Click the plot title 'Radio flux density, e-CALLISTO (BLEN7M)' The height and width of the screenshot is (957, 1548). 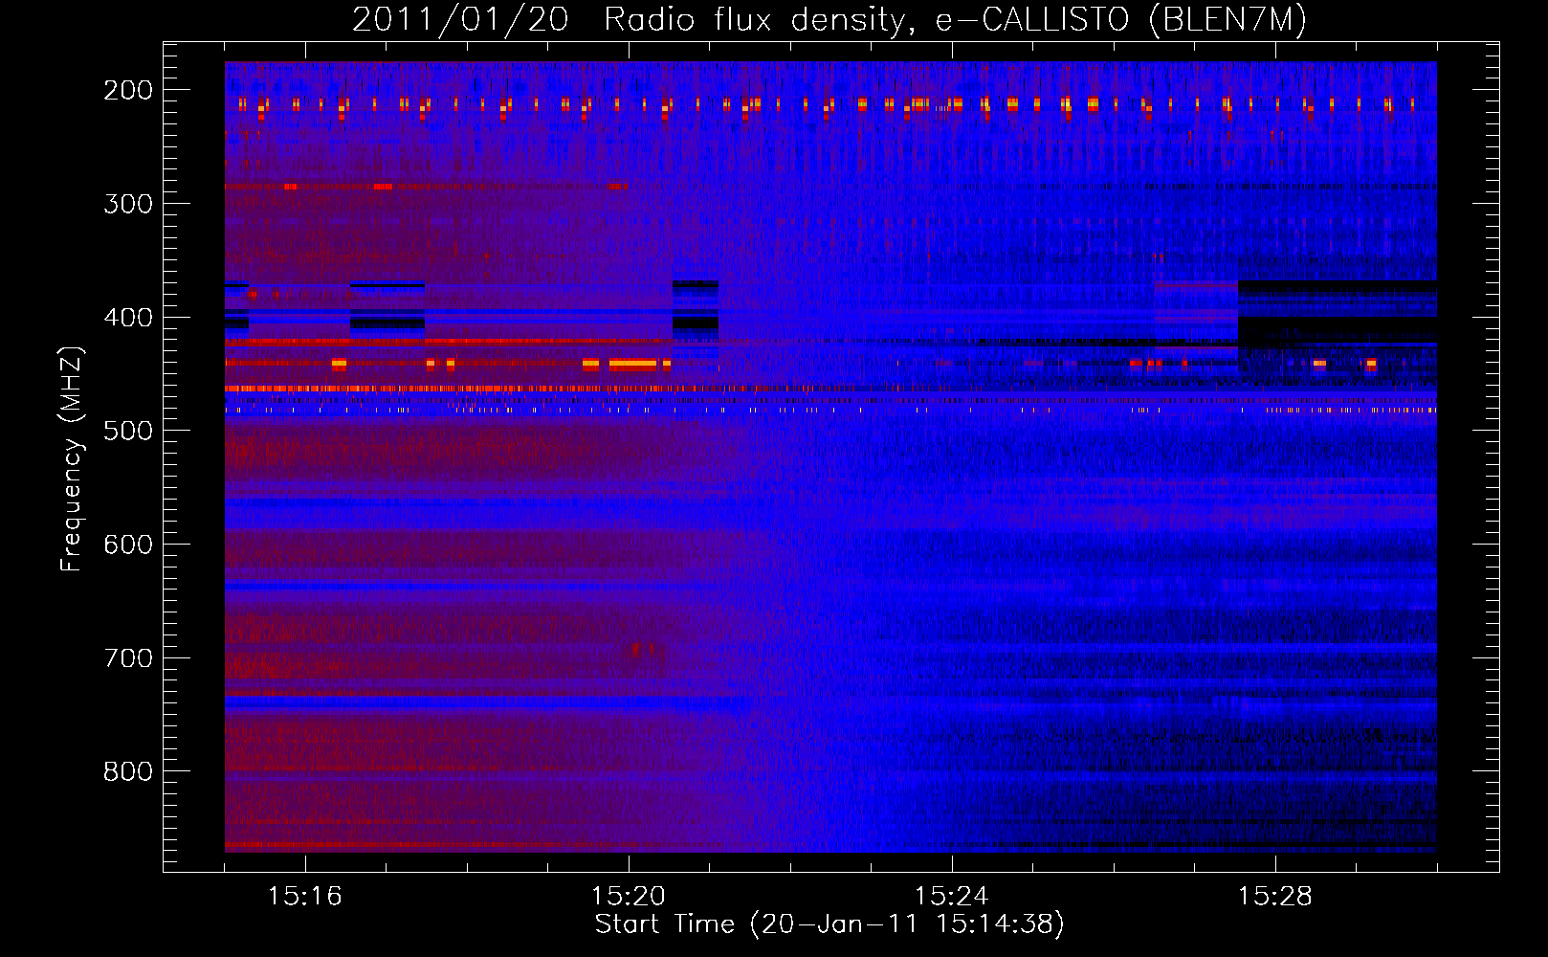[955, 20]
